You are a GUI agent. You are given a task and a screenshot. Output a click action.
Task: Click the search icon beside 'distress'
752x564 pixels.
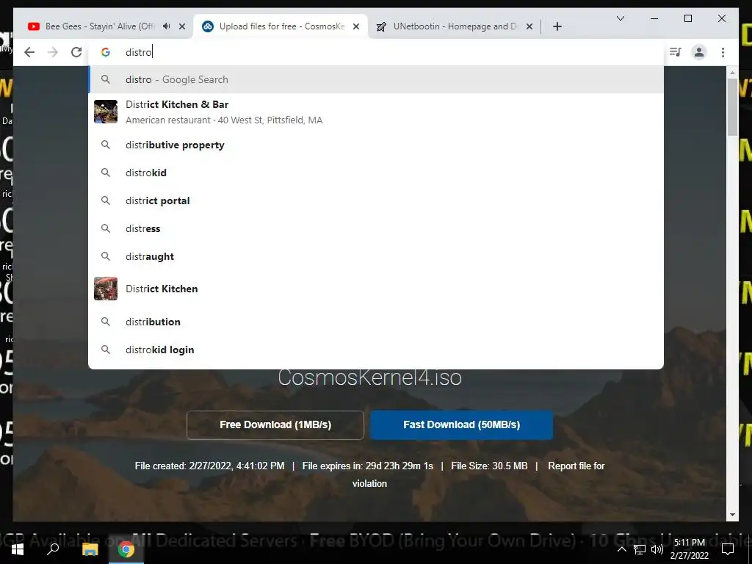pyautogui.click(x=106, y=228)
